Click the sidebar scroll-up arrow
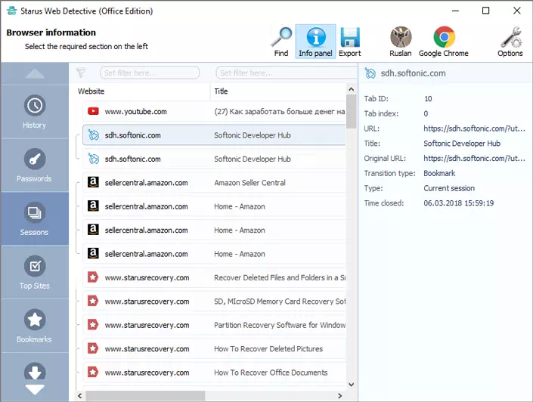The height and width of the screenshot is (402, 533). pyautogui.click(x=35, y=74)
